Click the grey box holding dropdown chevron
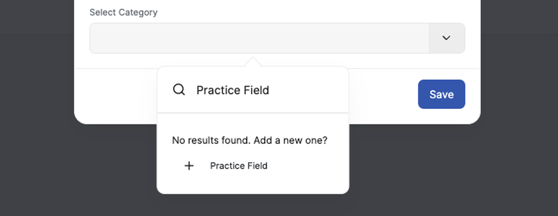 (446, 38)
